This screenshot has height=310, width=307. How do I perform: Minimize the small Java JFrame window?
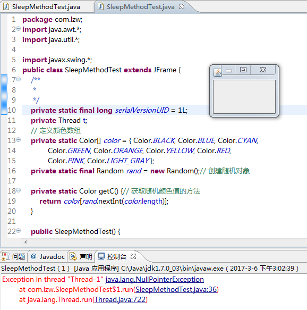pyautogui.click(x=229, y=71)
